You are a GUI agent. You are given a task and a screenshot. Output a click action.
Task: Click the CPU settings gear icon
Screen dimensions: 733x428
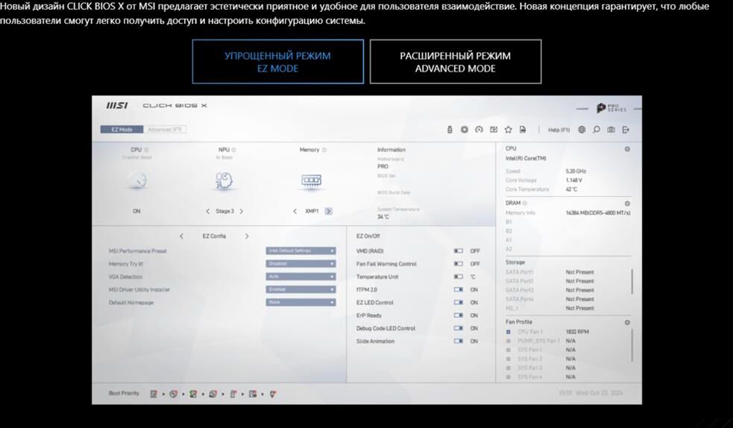pyautogui.click(x=627, y=149)
